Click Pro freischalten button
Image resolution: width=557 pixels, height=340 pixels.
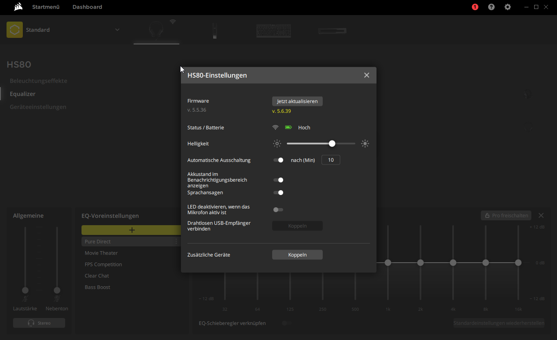(x=506, y=215)
